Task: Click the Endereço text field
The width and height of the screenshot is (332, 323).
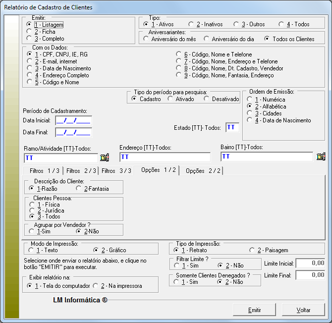Action: [165, 157]
